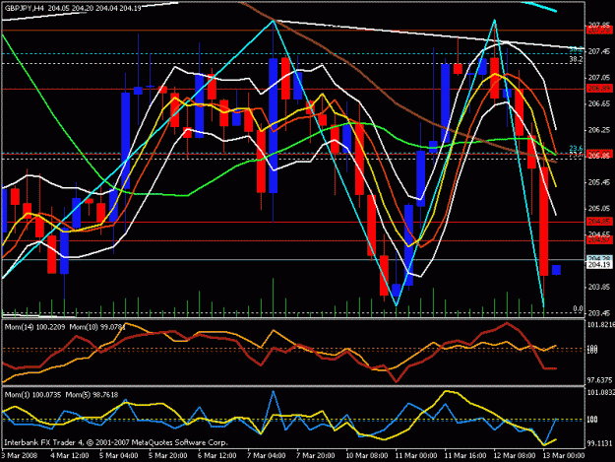
Task: Click the red 204.85 level price tag
Action: click(599, 222)
